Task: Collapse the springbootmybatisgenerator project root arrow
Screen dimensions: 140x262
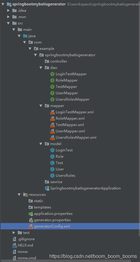Action: pyautogui.click(x=3, y=4)
